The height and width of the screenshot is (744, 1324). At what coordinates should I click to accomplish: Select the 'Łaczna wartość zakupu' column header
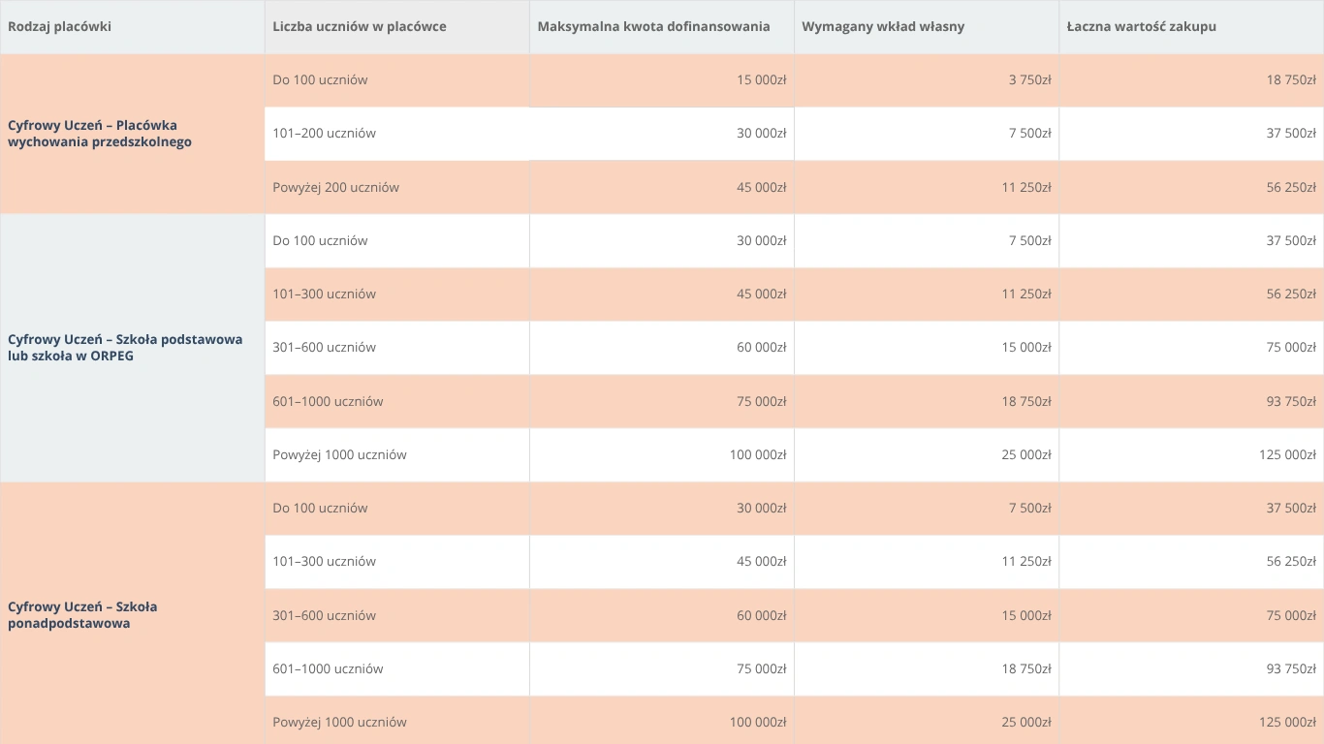pyautogui.click(x=1191, y=27)
